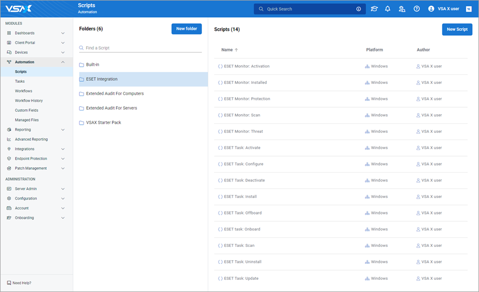Click the Integrations plug icon
Image resolution: width=479 pixels, height=292 pixels.
point(9,149)
